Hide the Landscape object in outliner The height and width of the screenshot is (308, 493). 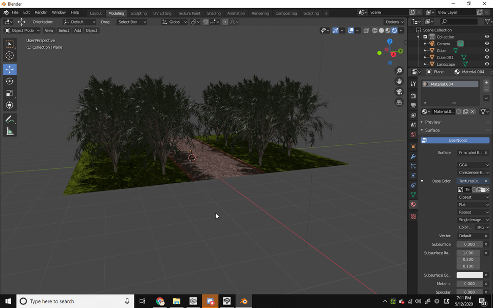click(487, 64)
